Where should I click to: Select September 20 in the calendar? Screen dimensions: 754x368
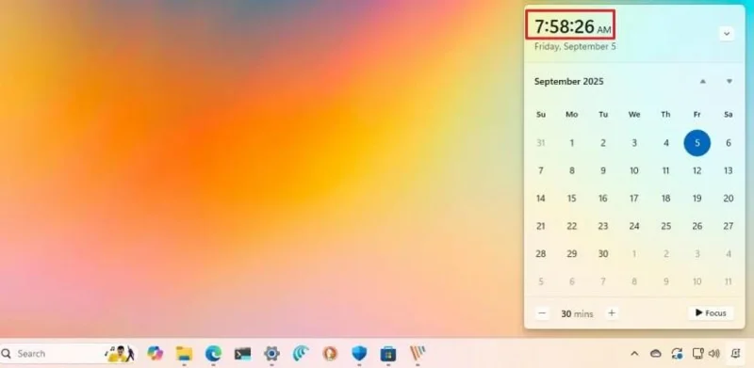tap(728, 199)
